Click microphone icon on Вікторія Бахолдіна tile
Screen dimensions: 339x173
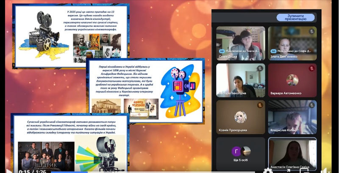pyautogui.click(x=260, y=68)
